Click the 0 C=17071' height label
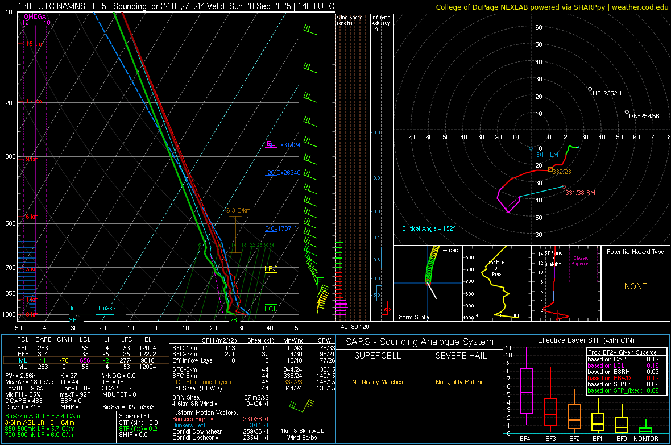Image resolution: width=671 pixels, height=445 pixels. coord(280,228)
